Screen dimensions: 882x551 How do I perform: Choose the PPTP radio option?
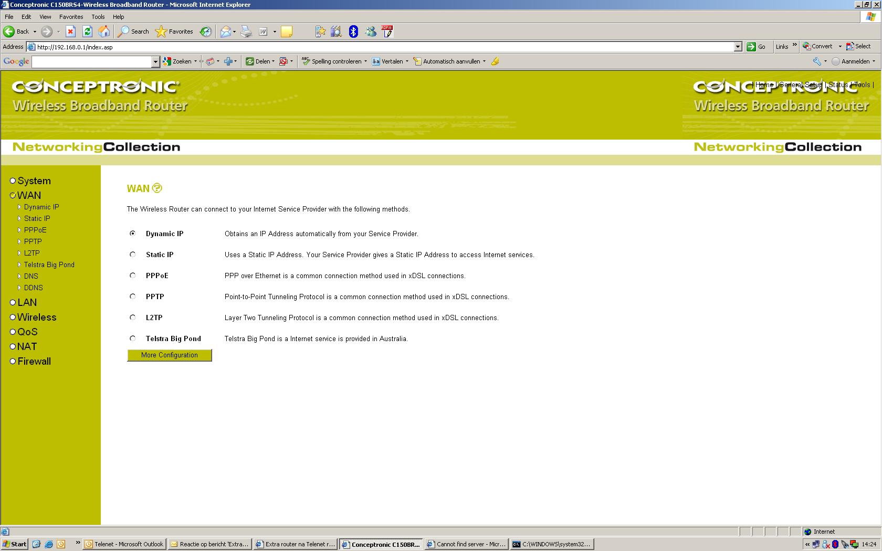133,296
